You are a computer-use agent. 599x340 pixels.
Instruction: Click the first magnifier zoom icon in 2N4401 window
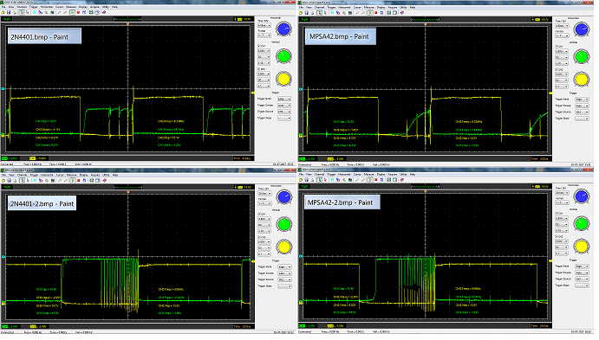point(59,12)
